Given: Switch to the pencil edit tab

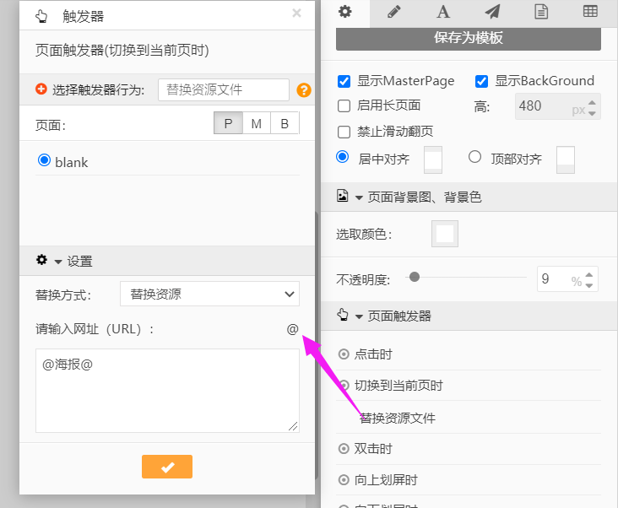Looking at the screenshot, I should [393, 12].
